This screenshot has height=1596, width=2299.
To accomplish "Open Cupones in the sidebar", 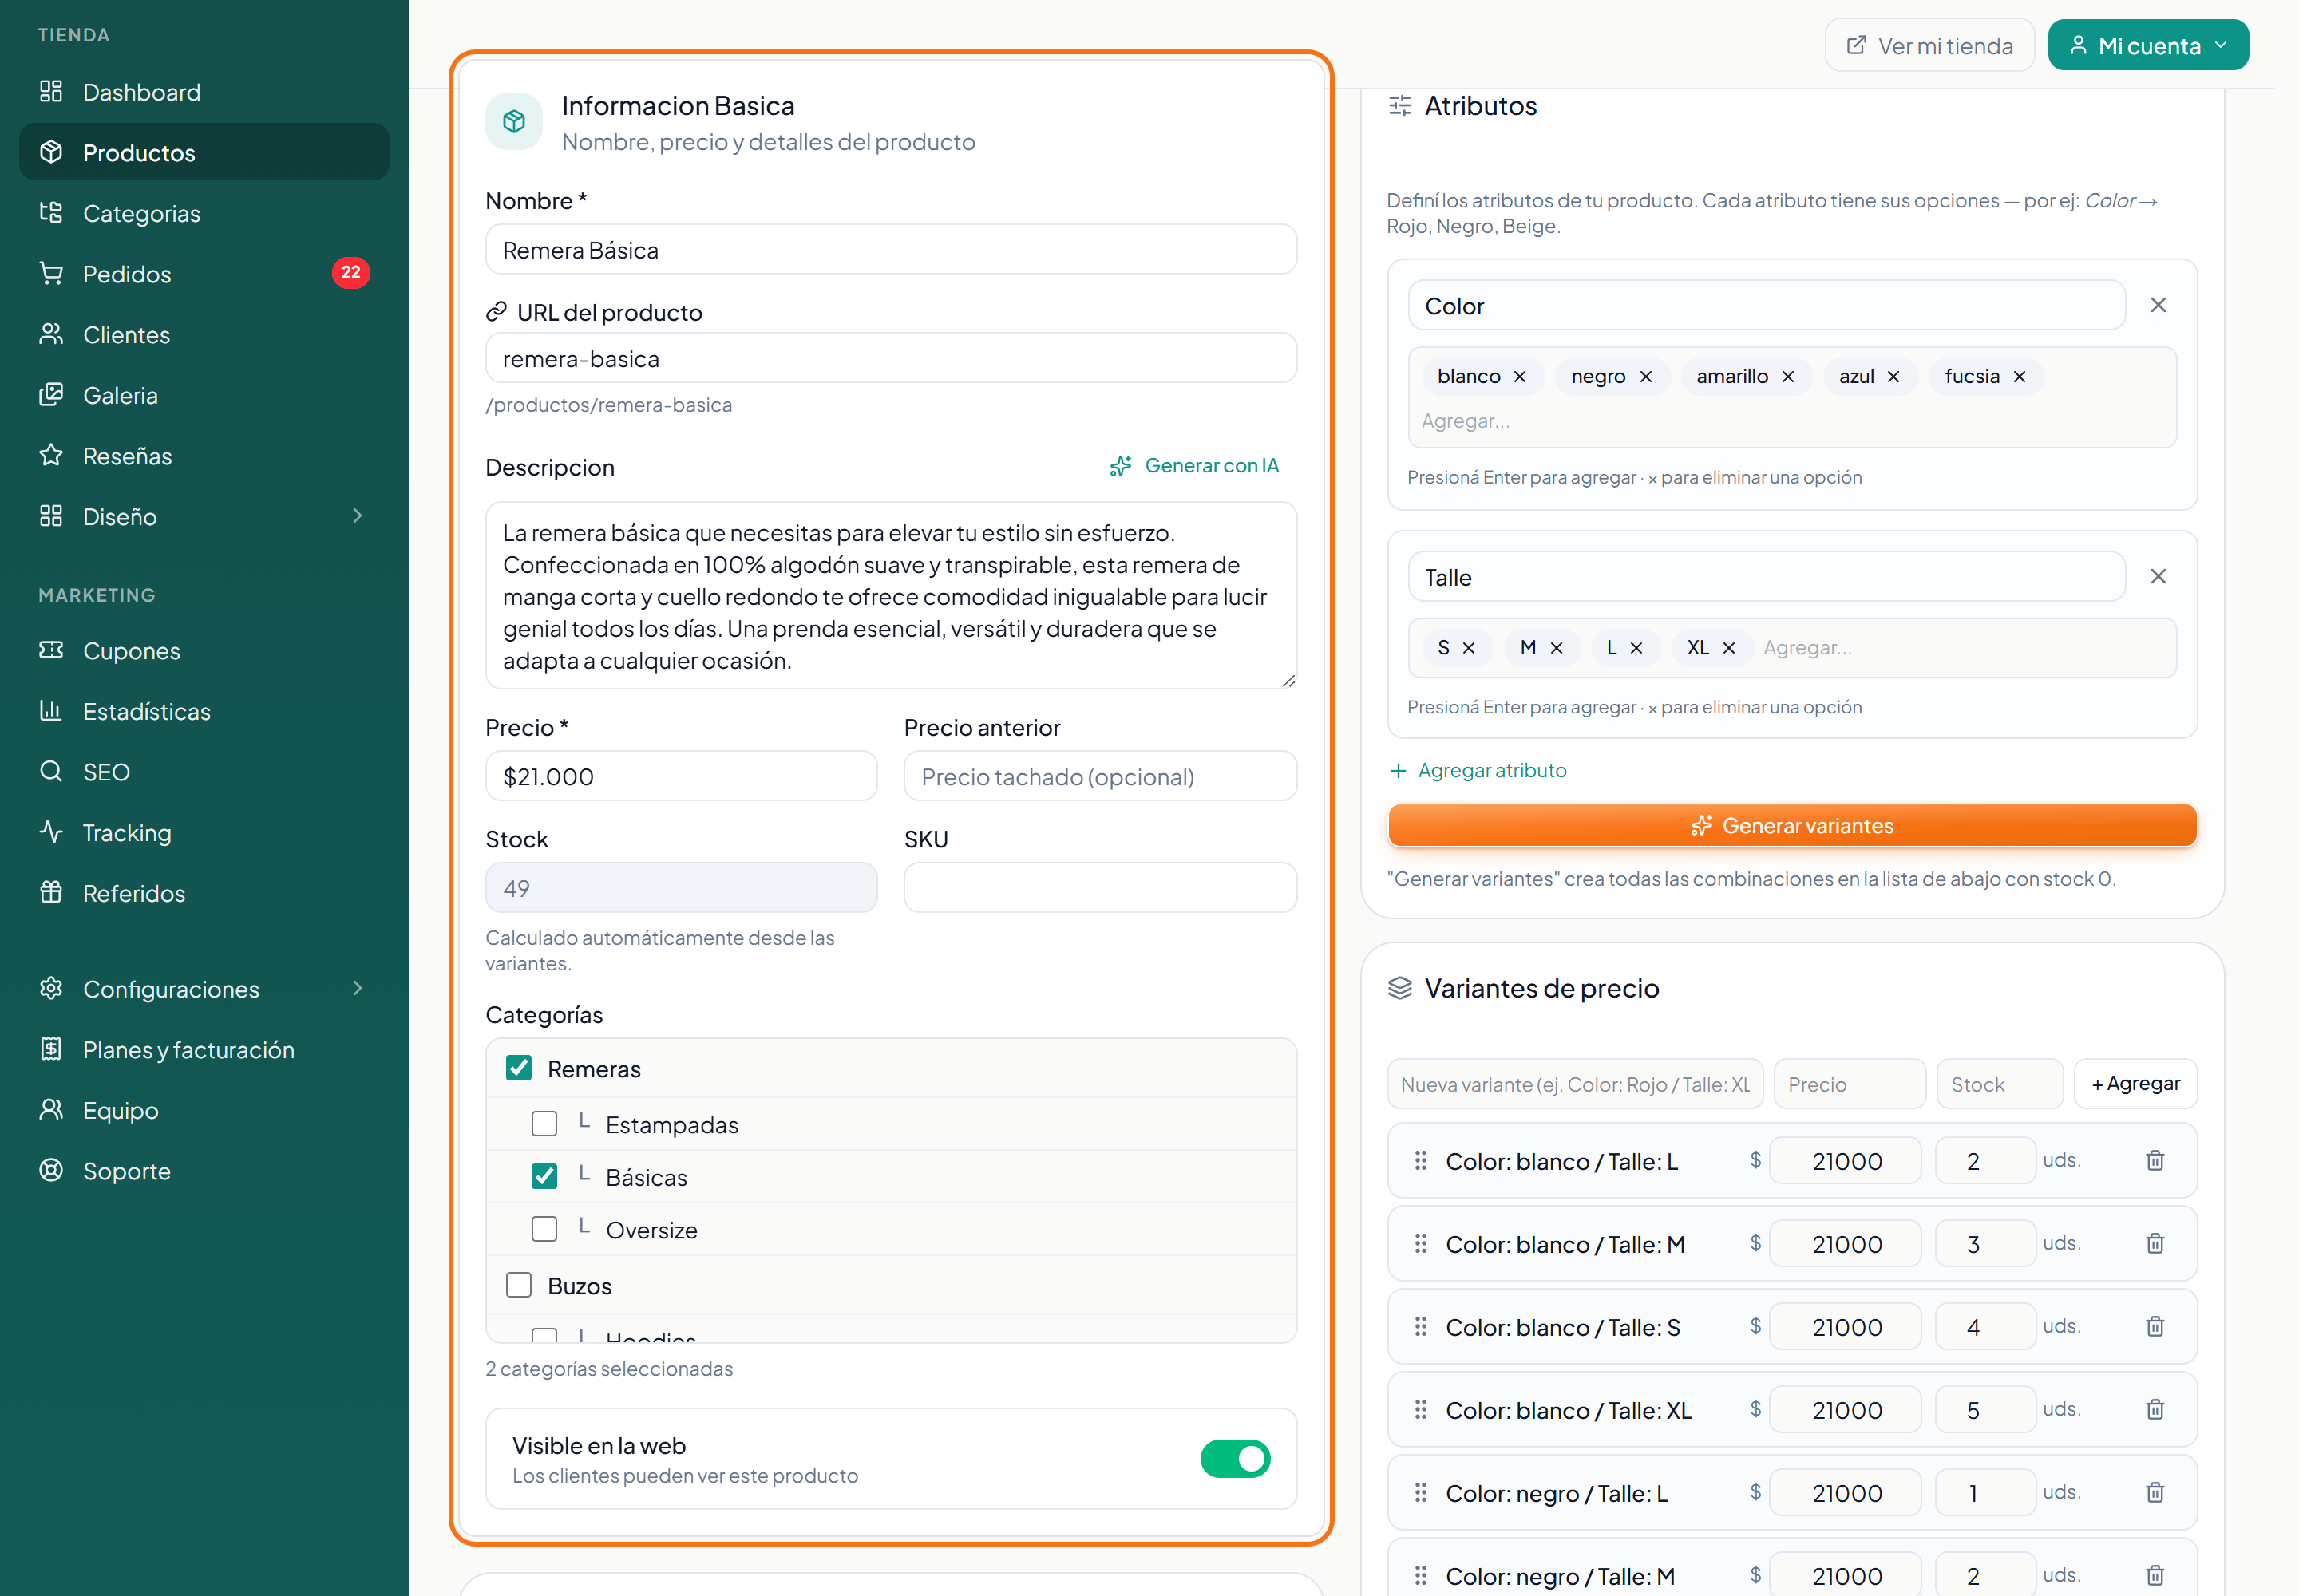I will point(204,651).
